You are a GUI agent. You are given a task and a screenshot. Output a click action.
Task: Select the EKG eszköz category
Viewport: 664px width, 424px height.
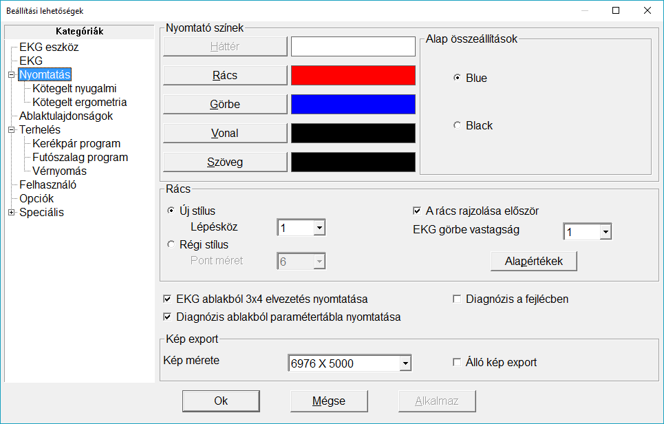pyautogui.click(x=49, y=47)
